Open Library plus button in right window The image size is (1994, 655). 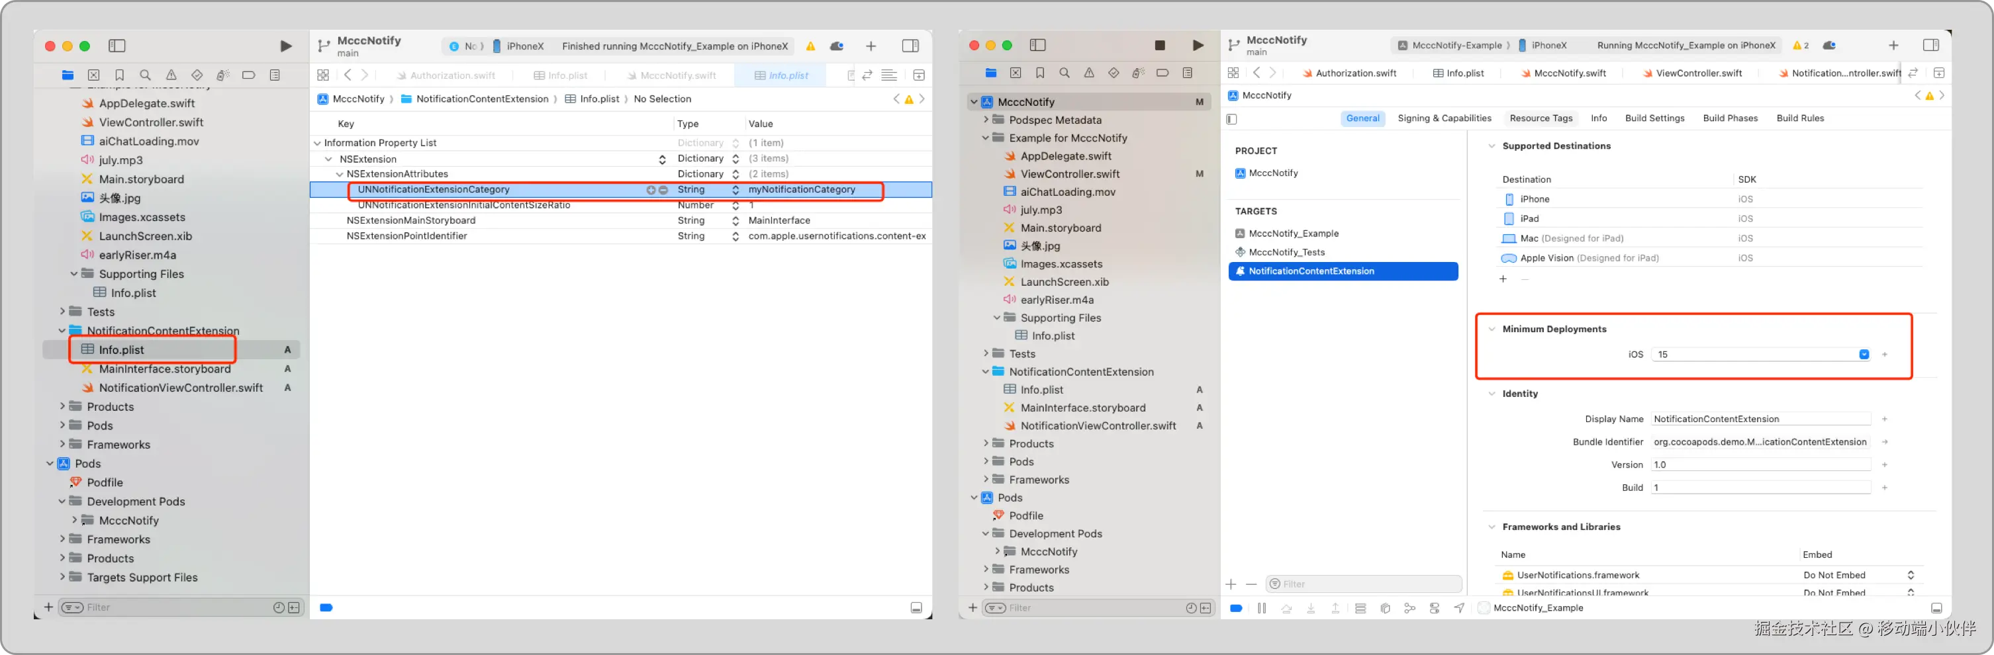(x=1893, y=46)
